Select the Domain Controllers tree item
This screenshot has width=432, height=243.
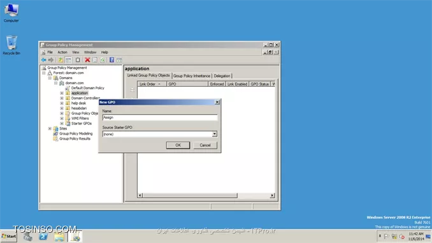pos(85,98)
